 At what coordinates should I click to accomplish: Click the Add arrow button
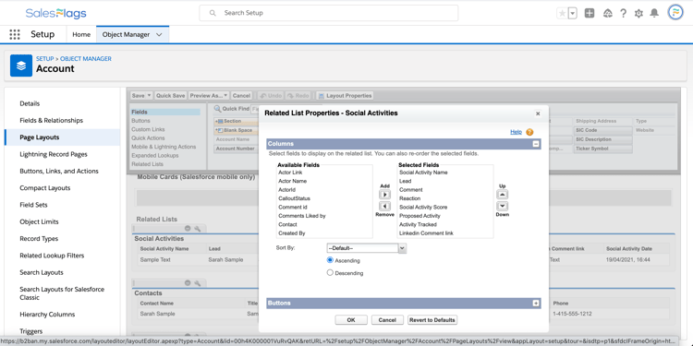coord(385,195)
